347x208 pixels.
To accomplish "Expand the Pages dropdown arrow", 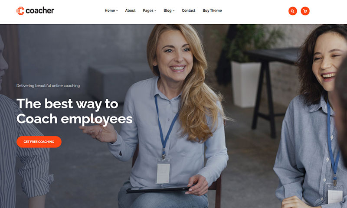I will (155, 10).
